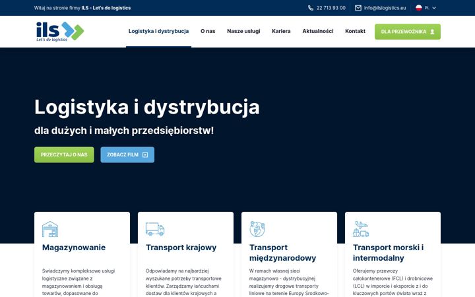
Task: Click the plane and ship icon
Action: tap(361, 229)
